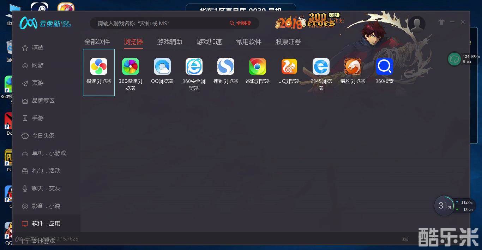Click the user avatar icon

417,24
